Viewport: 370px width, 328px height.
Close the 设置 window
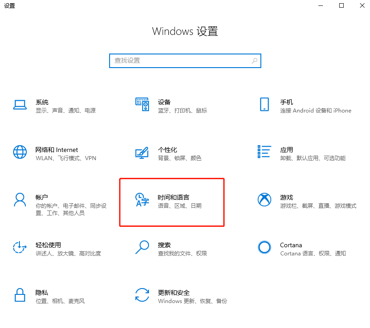(x=362, y=5)
